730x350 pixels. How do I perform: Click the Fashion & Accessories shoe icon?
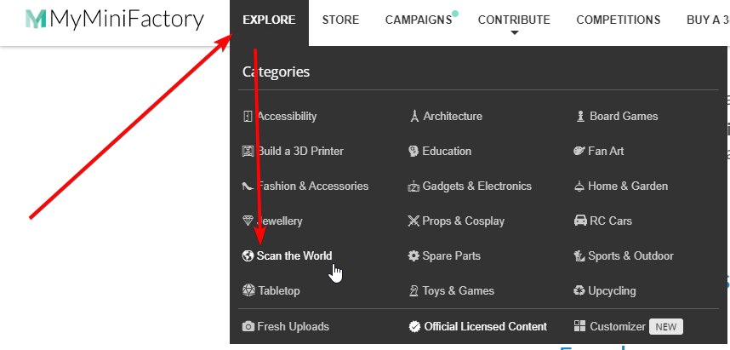248,186
